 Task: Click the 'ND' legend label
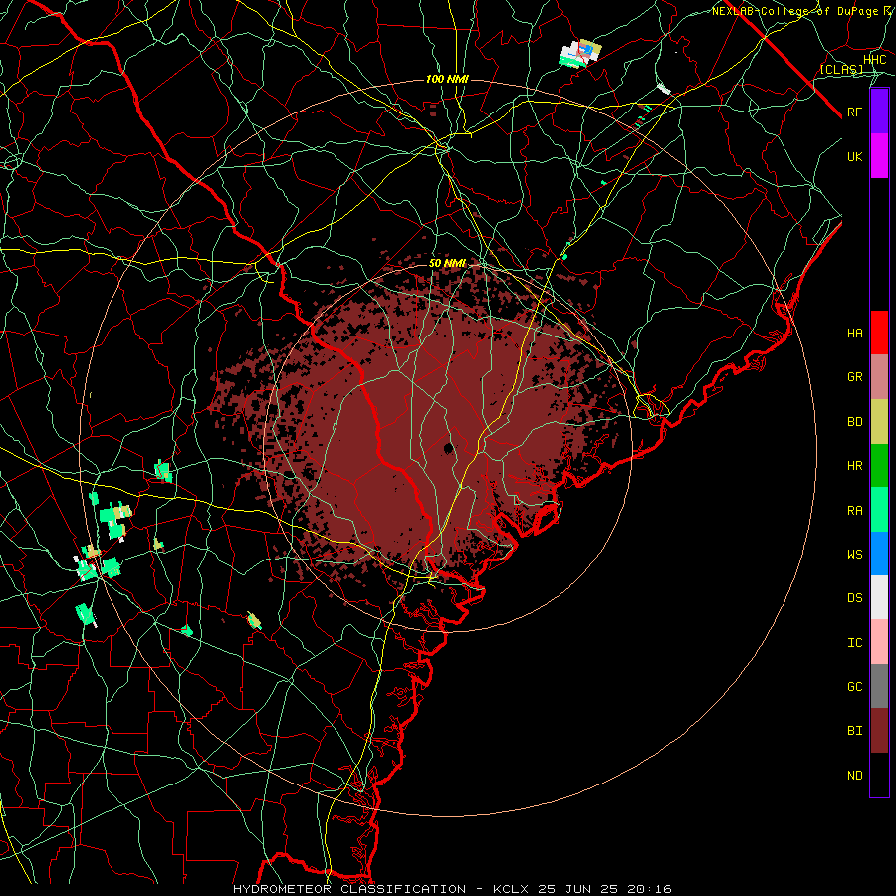[854, 776]
